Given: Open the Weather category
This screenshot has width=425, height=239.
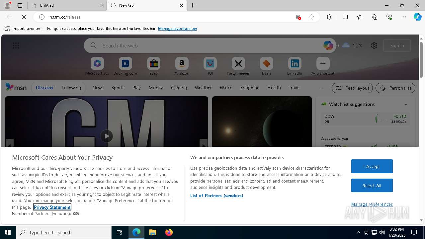Looking at the screenshot, I should point(203,88).
